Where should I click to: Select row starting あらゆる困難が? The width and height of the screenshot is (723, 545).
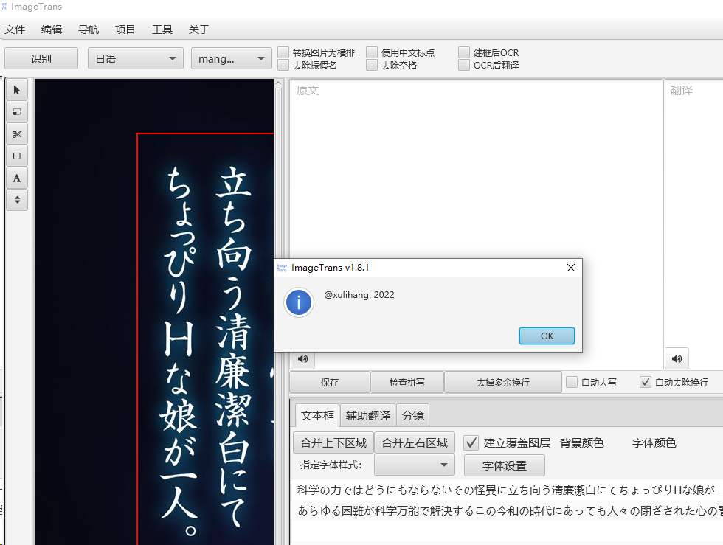click(x=508, y=510)
